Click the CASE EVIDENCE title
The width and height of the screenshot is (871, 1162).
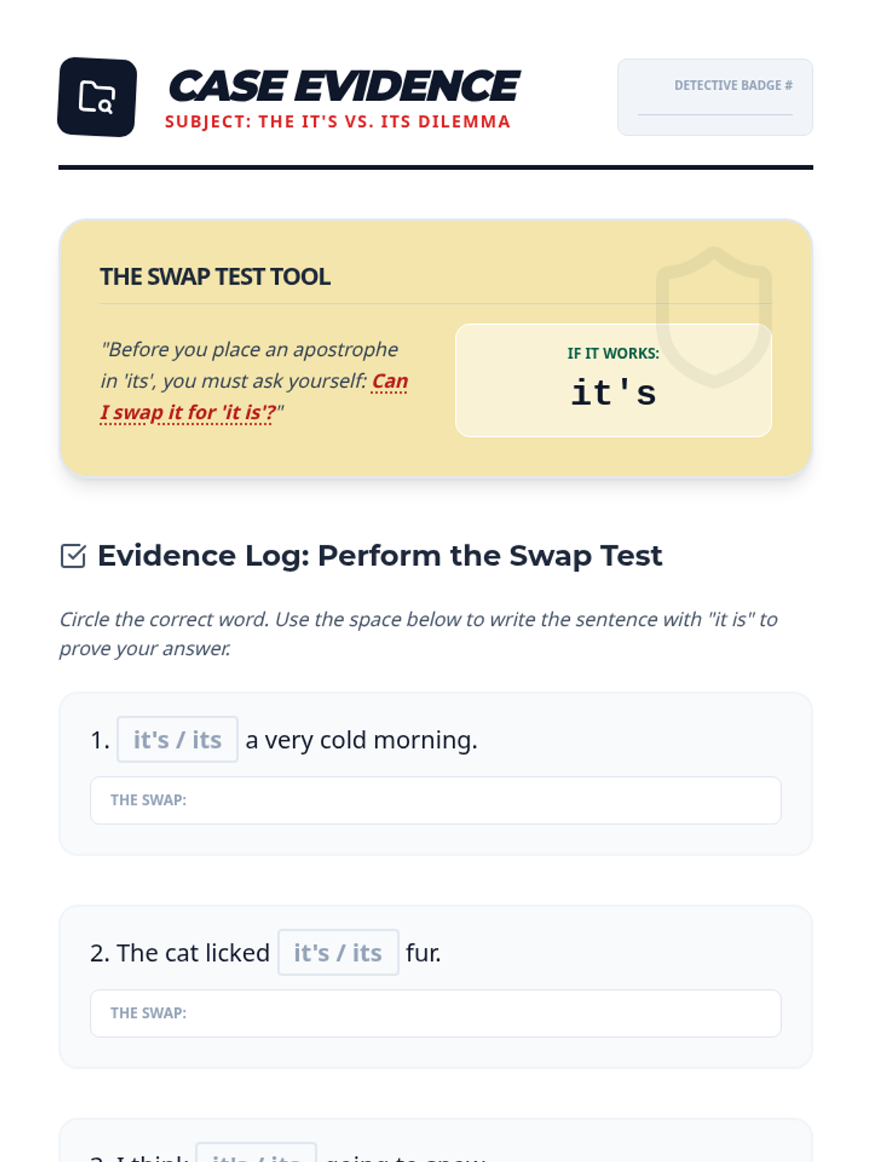coord(343,86)
